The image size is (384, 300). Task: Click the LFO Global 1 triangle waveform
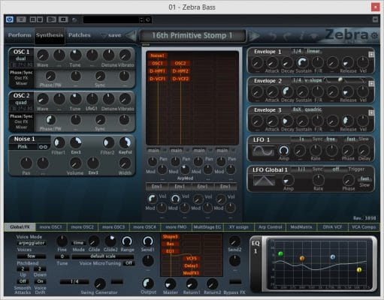coord(264,181)
